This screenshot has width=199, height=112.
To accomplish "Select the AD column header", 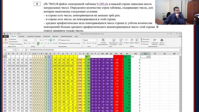I will pos(116,54).
